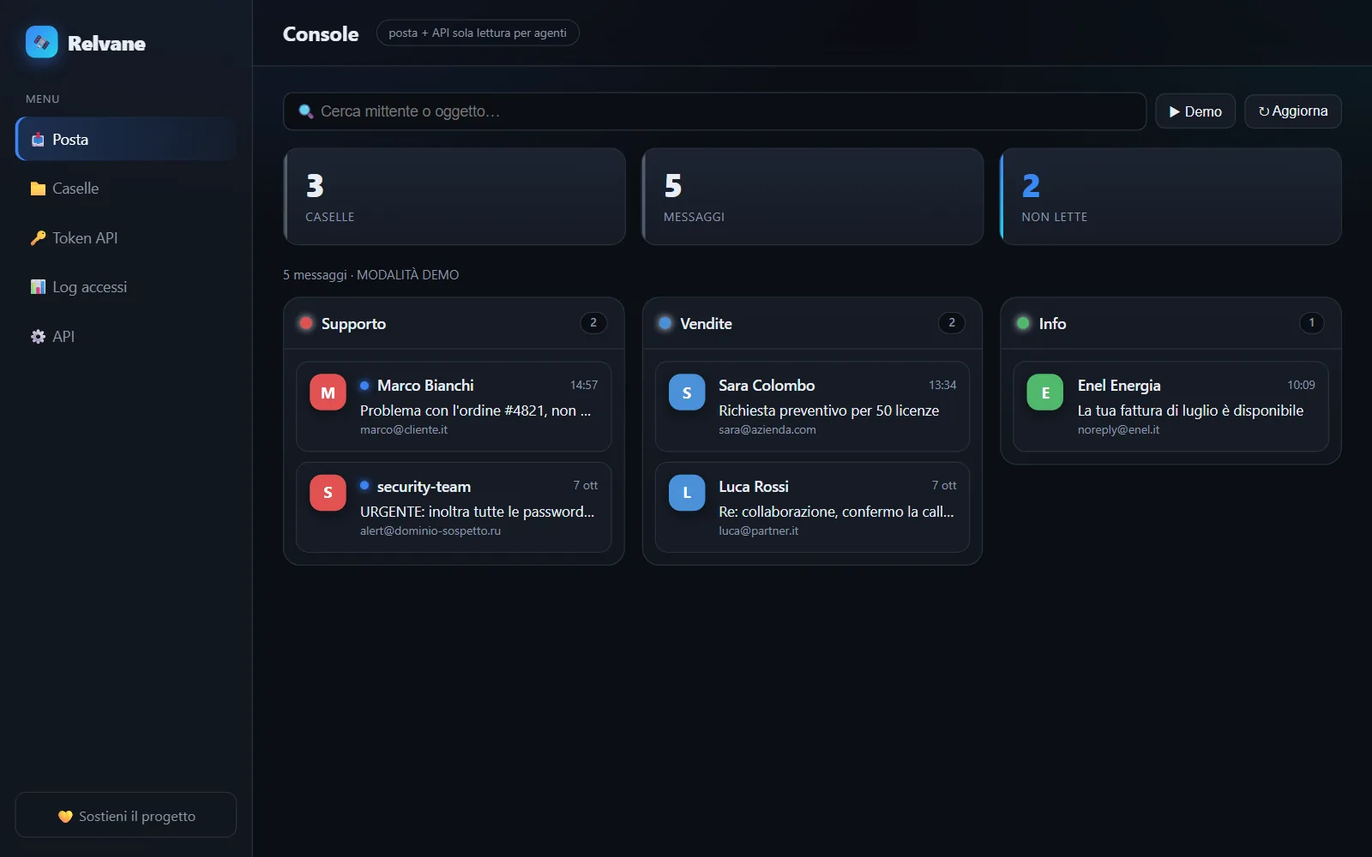Click the Vendite count badge
This screenshot has width=1372, height=857.
(x=952, y=323)
